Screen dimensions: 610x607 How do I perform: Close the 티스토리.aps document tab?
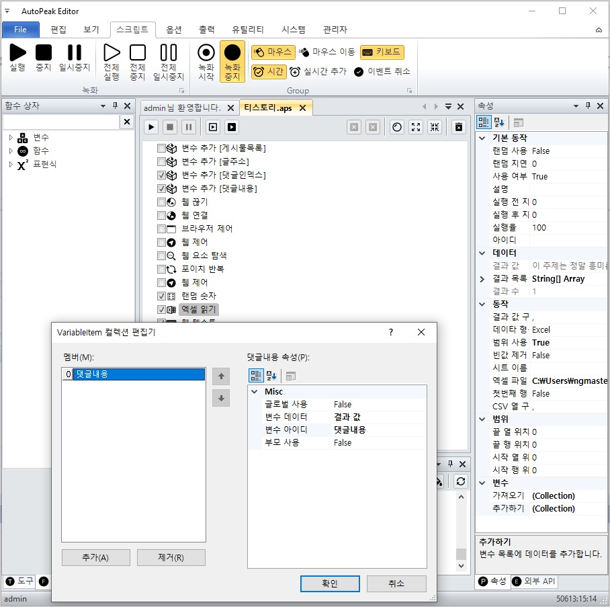[x=303, y=108]
